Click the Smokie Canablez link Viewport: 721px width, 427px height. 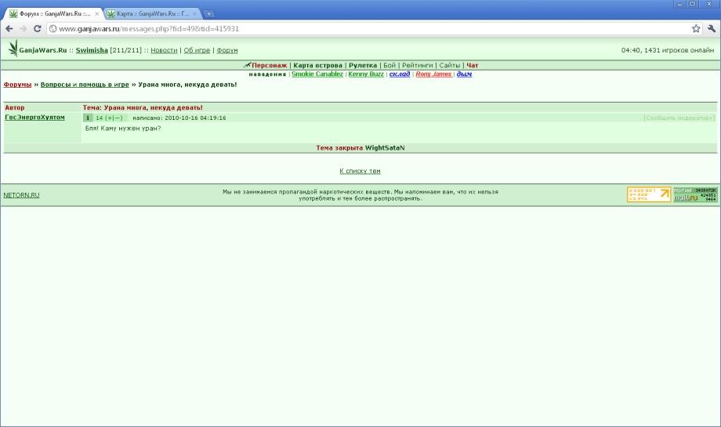click(x=317, y=74)
